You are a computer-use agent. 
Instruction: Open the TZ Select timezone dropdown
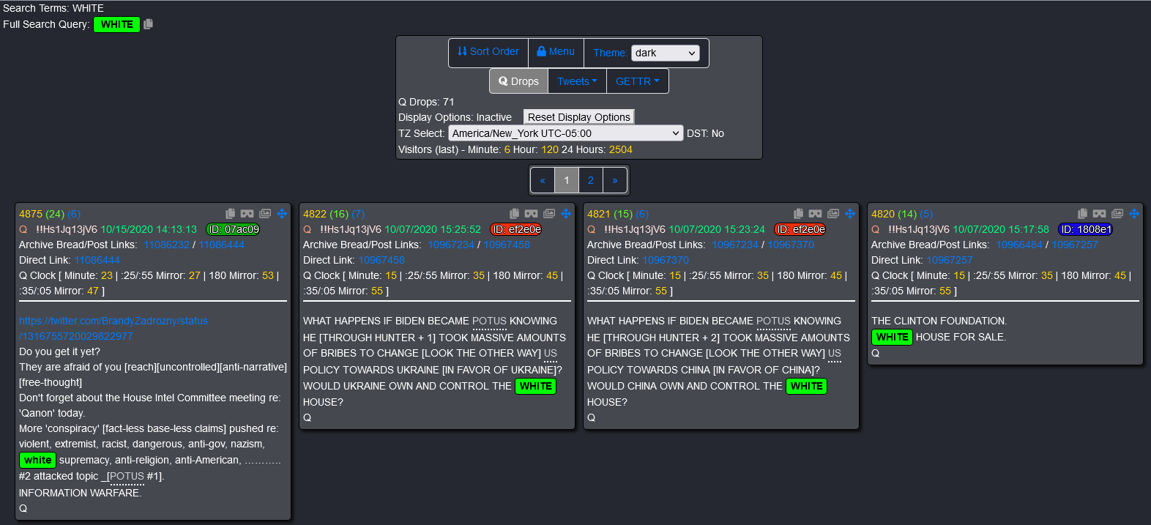pyautogui.click(x=566, y=133)
